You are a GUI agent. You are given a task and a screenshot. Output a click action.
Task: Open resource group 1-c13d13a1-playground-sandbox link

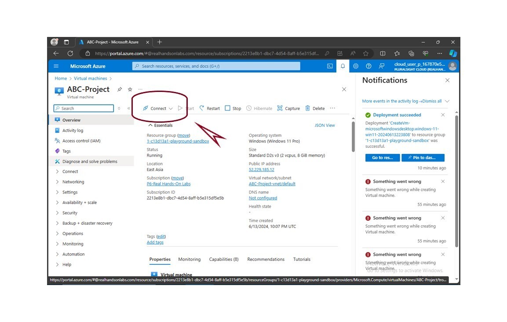[x=178, y=141]
